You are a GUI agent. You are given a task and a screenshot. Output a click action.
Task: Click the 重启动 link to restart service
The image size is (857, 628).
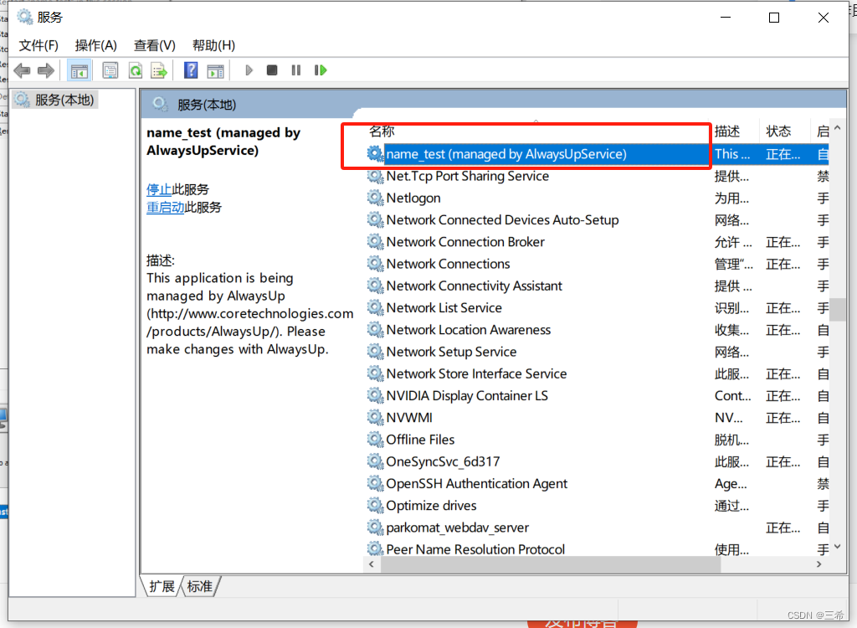pyautogui.click(x=165, y=208)
